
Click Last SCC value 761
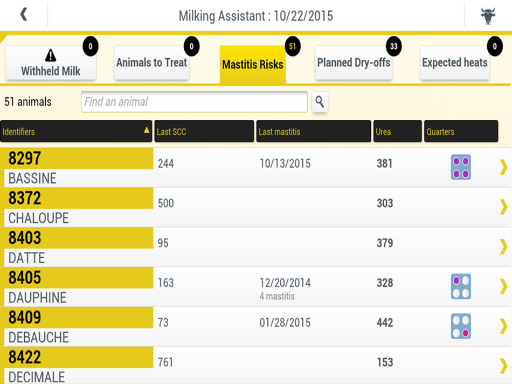[x=165, y=362]
